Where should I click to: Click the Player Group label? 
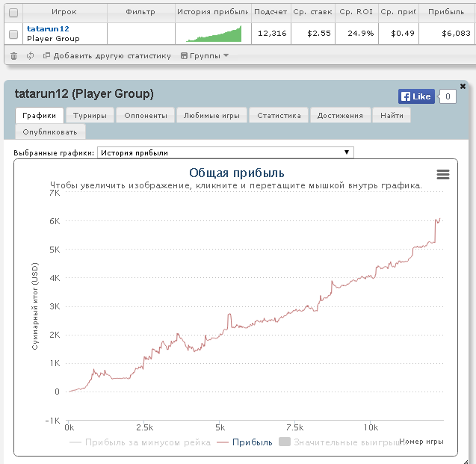tap(53, 39)
